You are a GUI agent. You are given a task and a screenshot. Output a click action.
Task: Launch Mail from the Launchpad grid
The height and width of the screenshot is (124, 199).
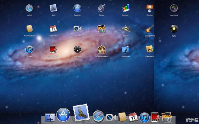point(53,8)
